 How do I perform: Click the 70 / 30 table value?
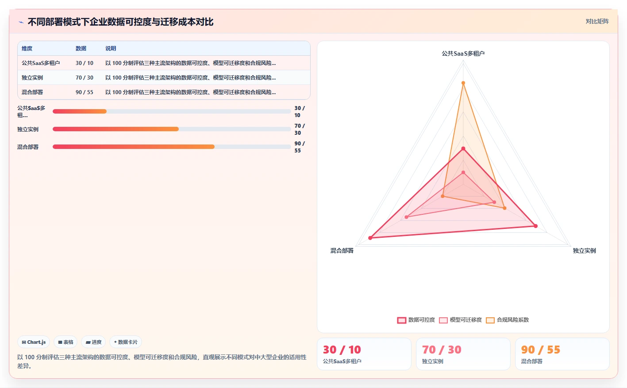coord(85,78)
